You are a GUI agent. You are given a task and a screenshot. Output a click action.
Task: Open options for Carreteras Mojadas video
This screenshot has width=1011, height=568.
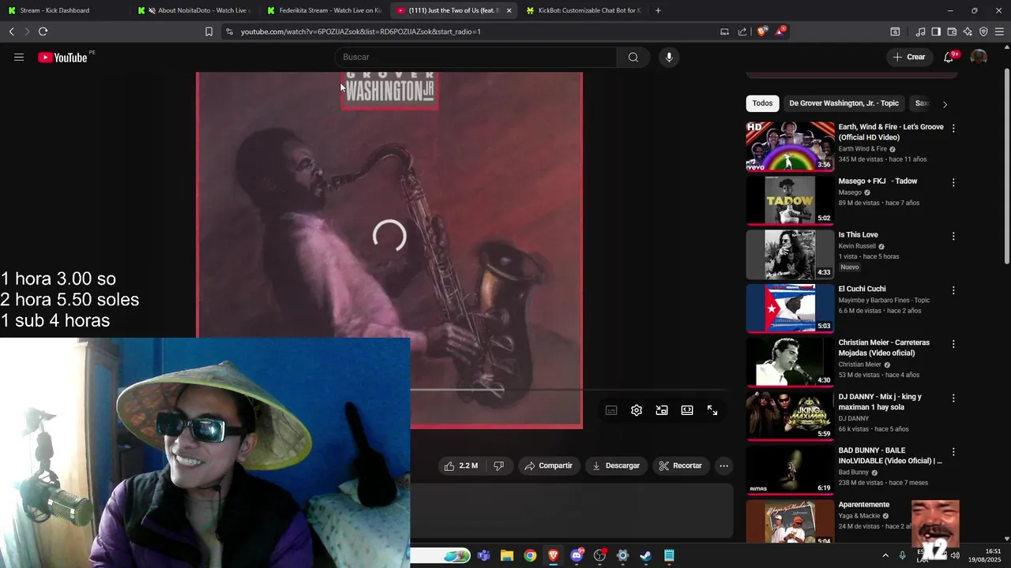(953, 344)
